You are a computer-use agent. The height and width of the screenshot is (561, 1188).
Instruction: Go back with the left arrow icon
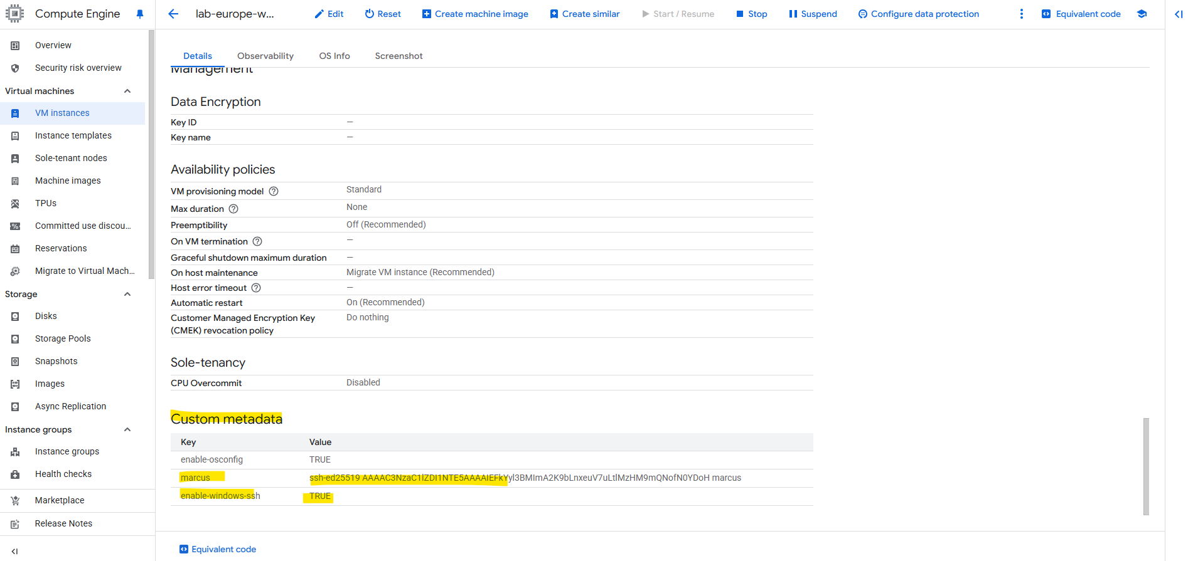pos(173,14)
